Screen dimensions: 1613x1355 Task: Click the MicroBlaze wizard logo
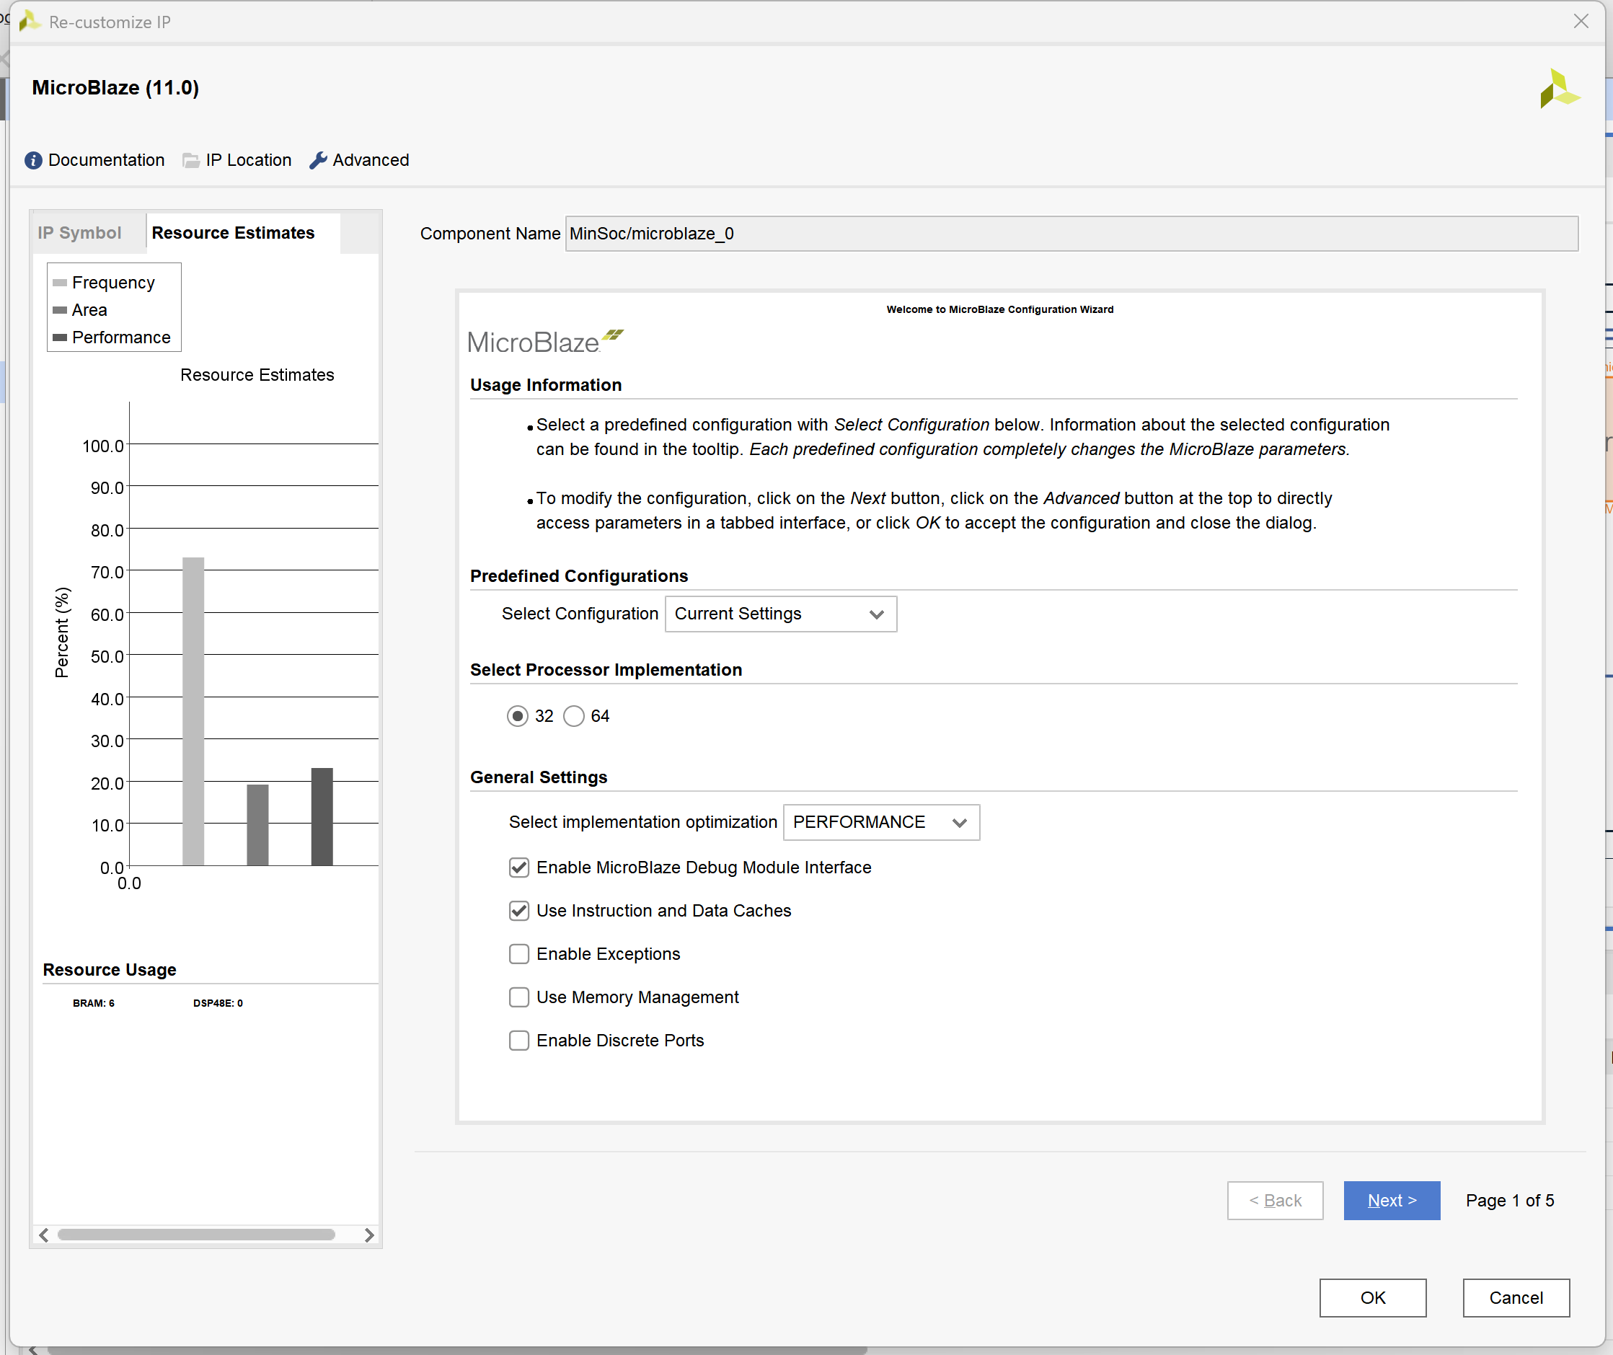pyautogui.click(x=545, y=342)
